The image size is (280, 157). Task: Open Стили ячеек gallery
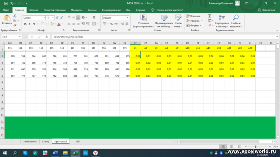point(178,21)
